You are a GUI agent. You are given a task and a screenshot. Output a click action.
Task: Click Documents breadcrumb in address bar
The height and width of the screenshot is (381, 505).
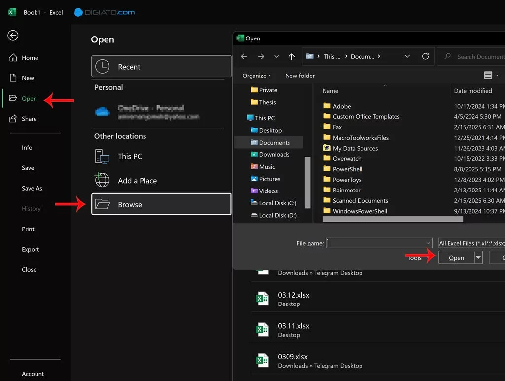pyautogui.click(x=362, y=56)
